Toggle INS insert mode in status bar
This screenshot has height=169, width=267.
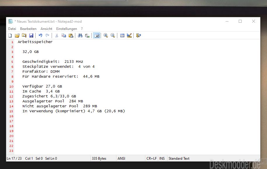[x=162, y=159]
